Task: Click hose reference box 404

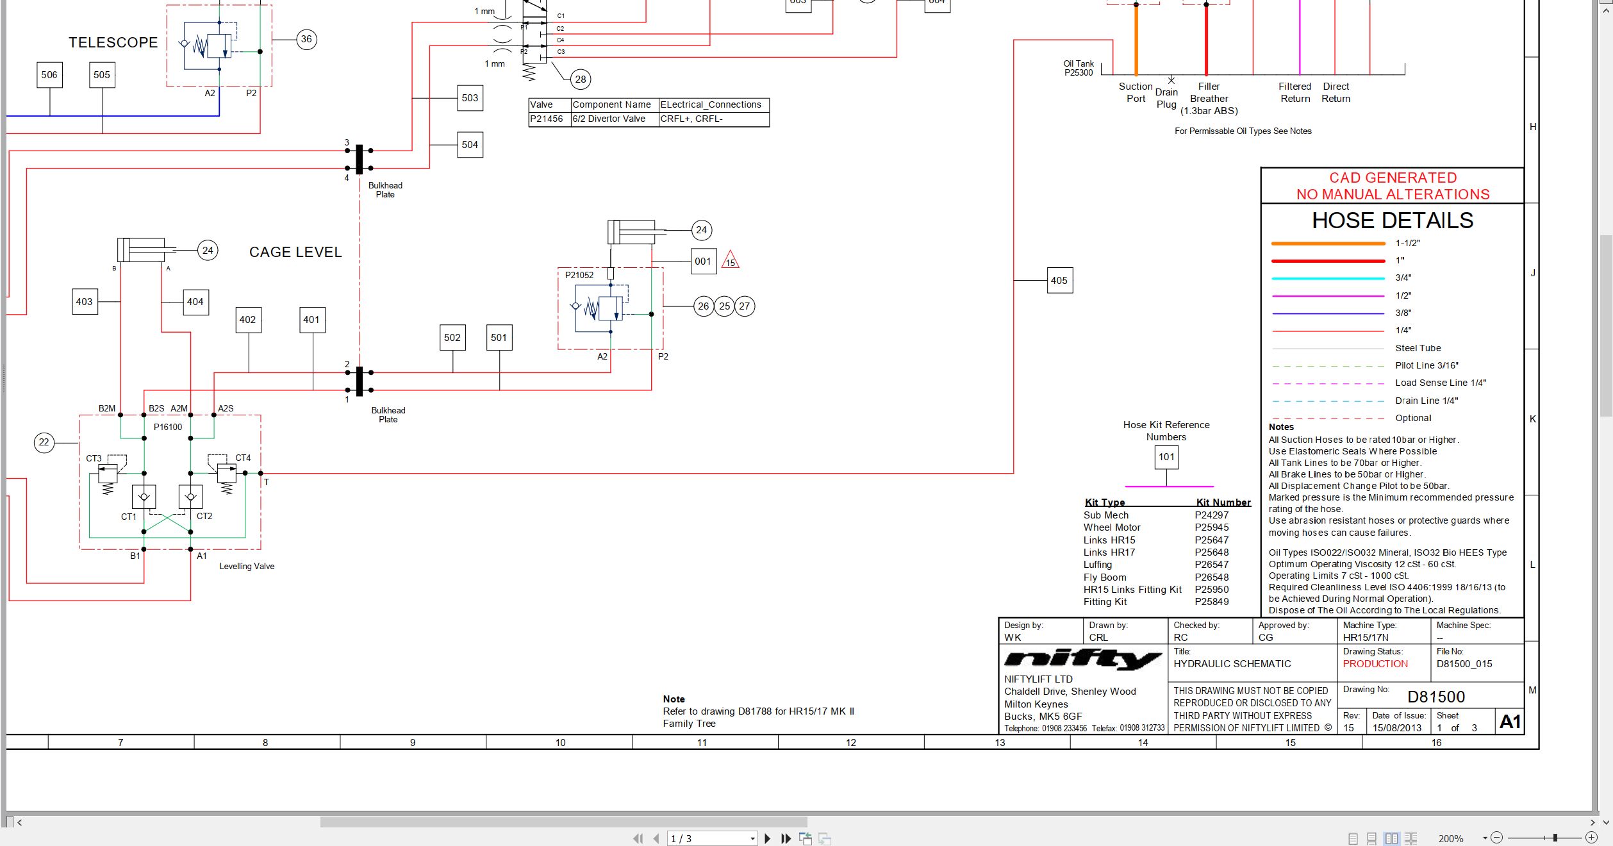Action: 195,301
